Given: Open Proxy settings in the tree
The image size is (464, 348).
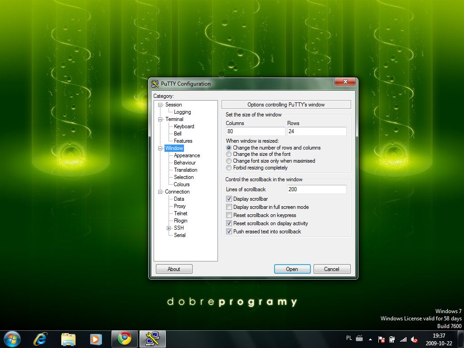Looking at the screenshot, I should tap(179, 206).
